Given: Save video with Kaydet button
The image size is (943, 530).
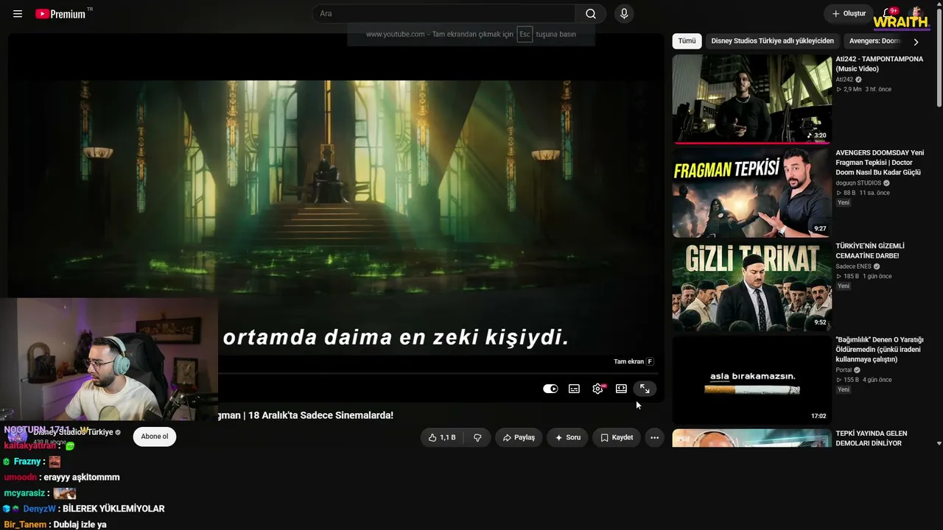Looking at the screenshot, I should [617, 437].
